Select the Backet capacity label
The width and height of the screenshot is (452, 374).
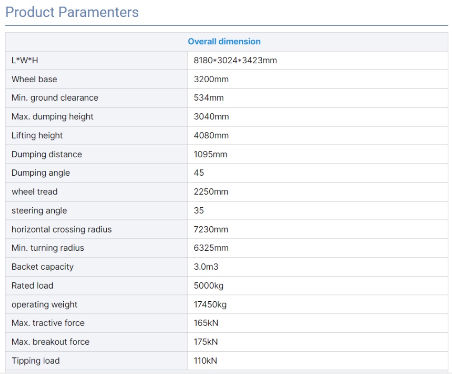pos(42,267)
